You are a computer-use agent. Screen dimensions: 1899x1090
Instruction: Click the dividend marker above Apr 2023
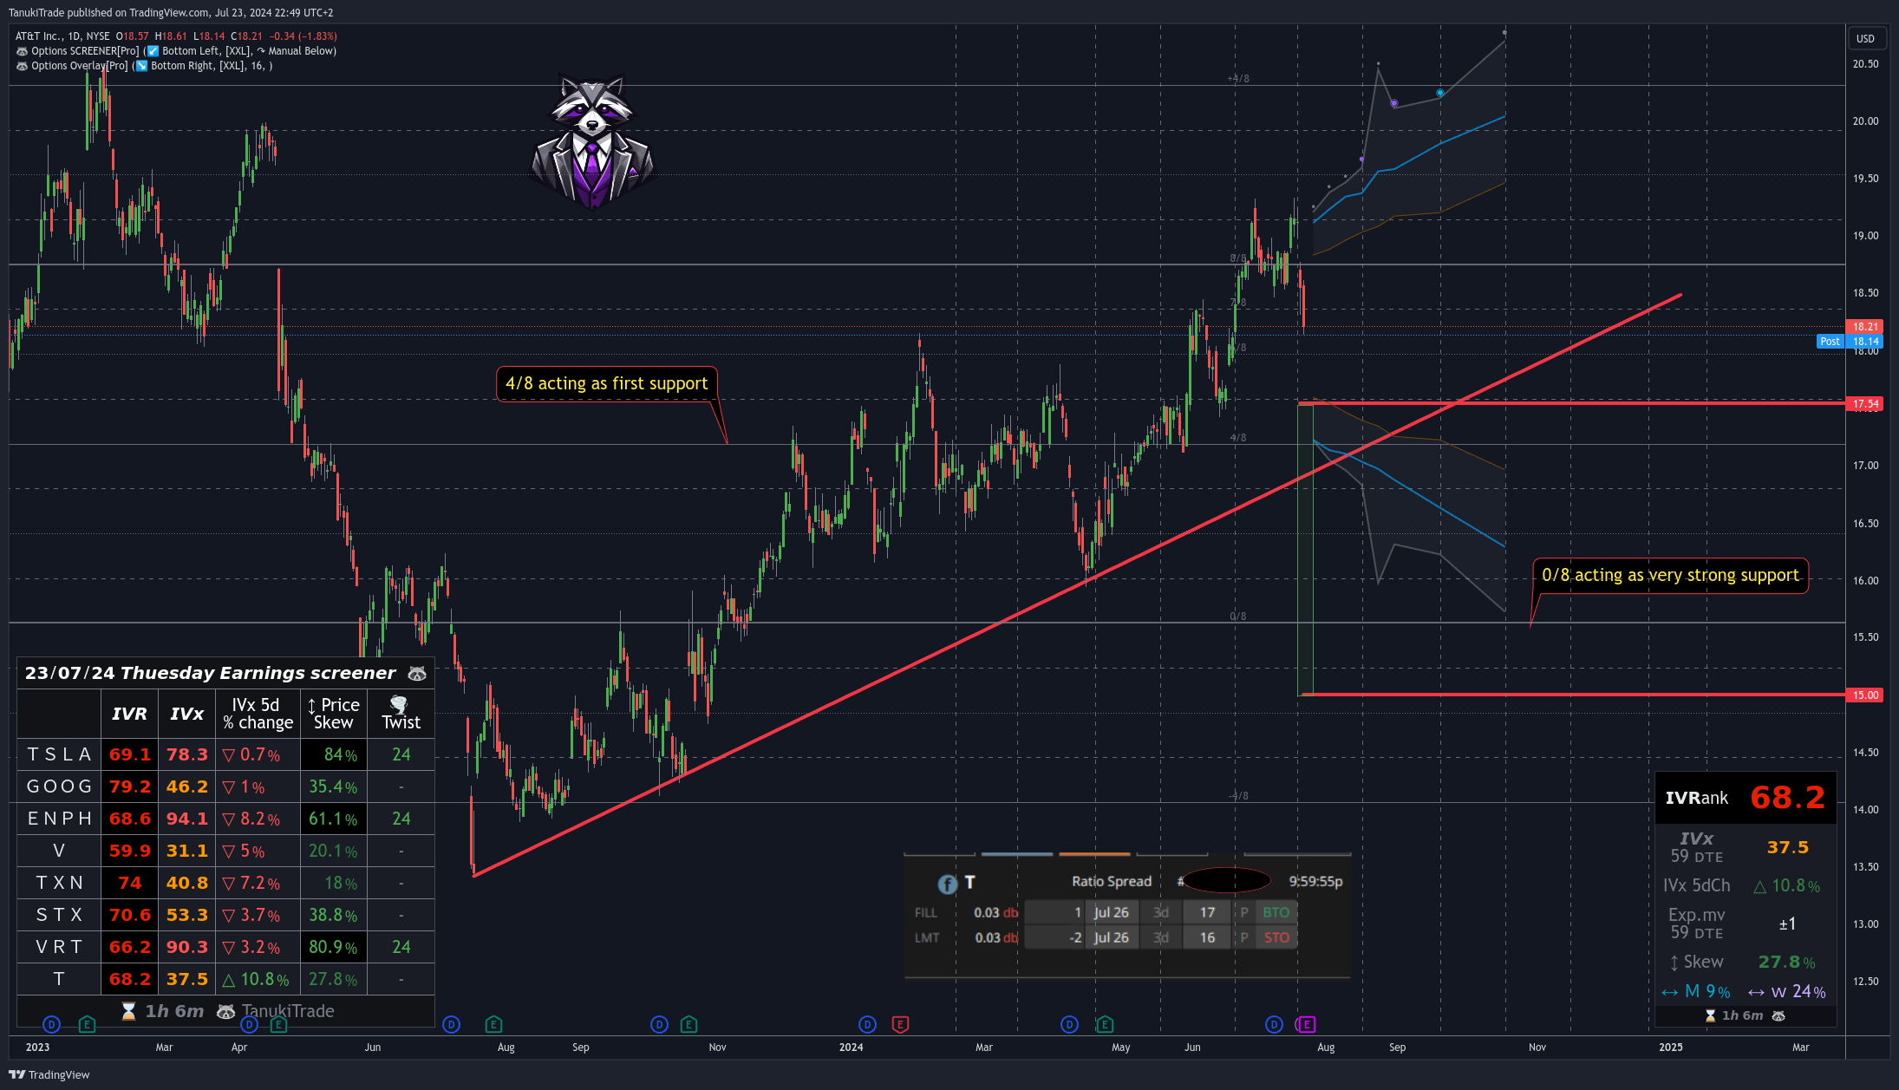click(x=249, y=1024)
